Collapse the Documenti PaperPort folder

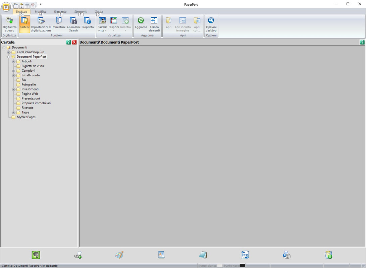click(x=9, y=57)
